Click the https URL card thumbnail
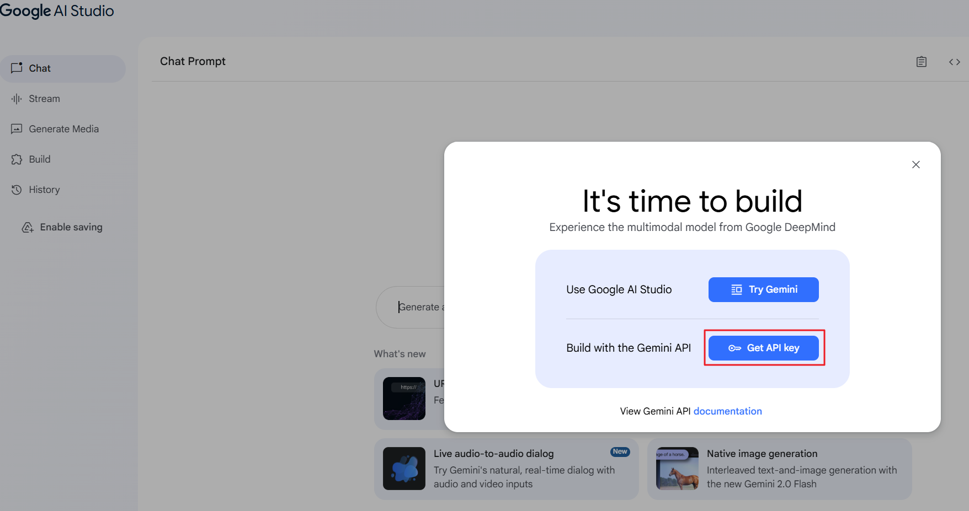 tap(404, 399)
